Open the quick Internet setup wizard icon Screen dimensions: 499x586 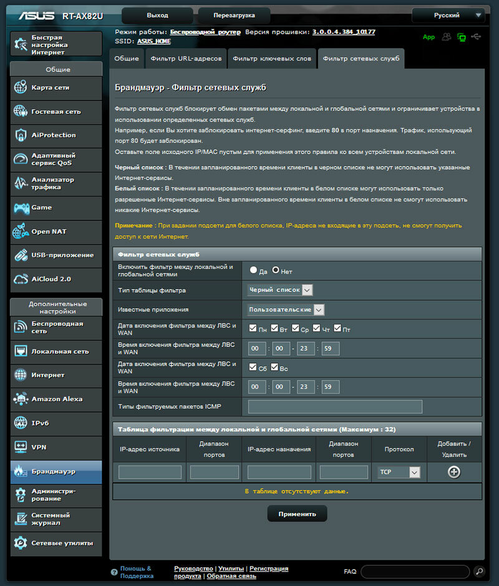click(x=21, y=44)
